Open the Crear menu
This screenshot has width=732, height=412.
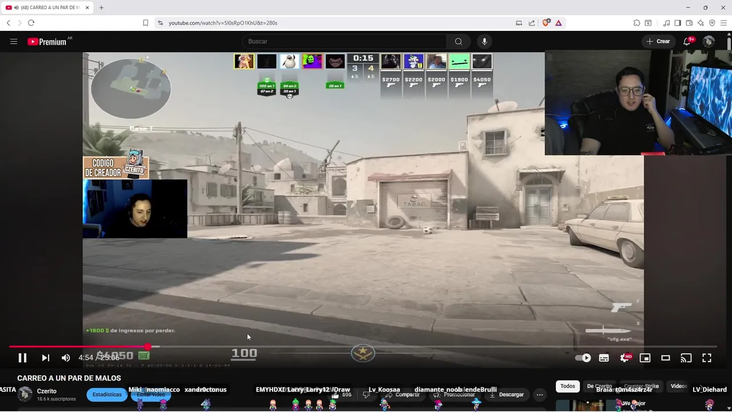[658, 41]
